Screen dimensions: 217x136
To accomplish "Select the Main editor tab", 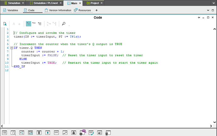I will tap(72, 3).
